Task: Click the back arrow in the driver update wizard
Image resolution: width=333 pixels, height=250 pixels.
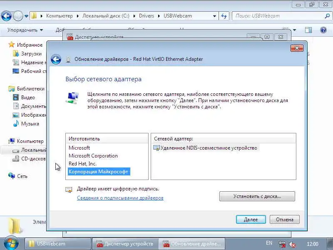Action: coord(56,59)
